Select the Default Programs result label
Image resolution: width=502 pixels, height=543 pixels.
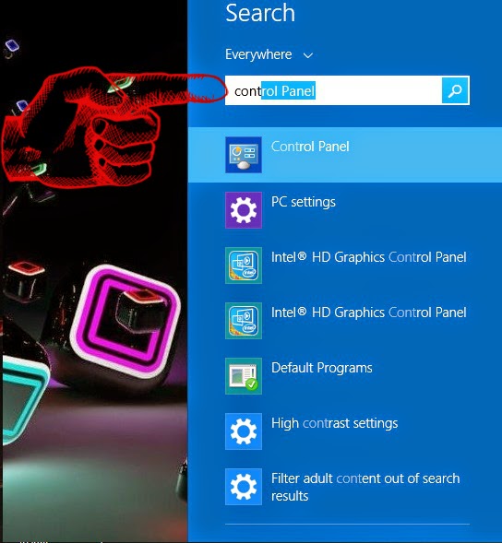coord(322,368)
